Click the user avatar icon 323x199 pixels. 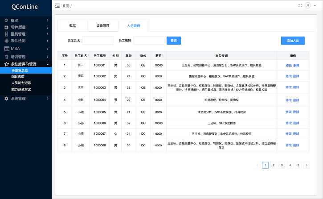[x=308, y=6]
